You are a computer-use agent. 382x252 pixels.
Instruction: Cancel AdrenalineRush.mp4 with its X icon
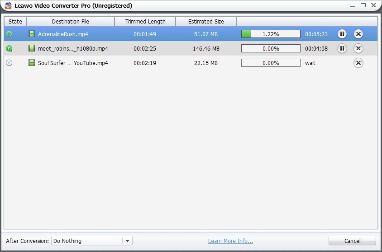click(358, 34)
